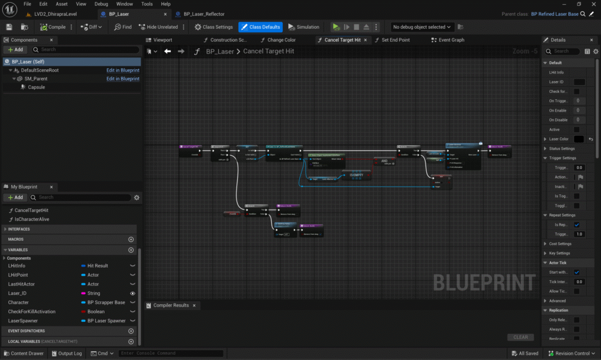Open the File menu
The height and width of the screenshot is (360, 601).
point(27,4)
